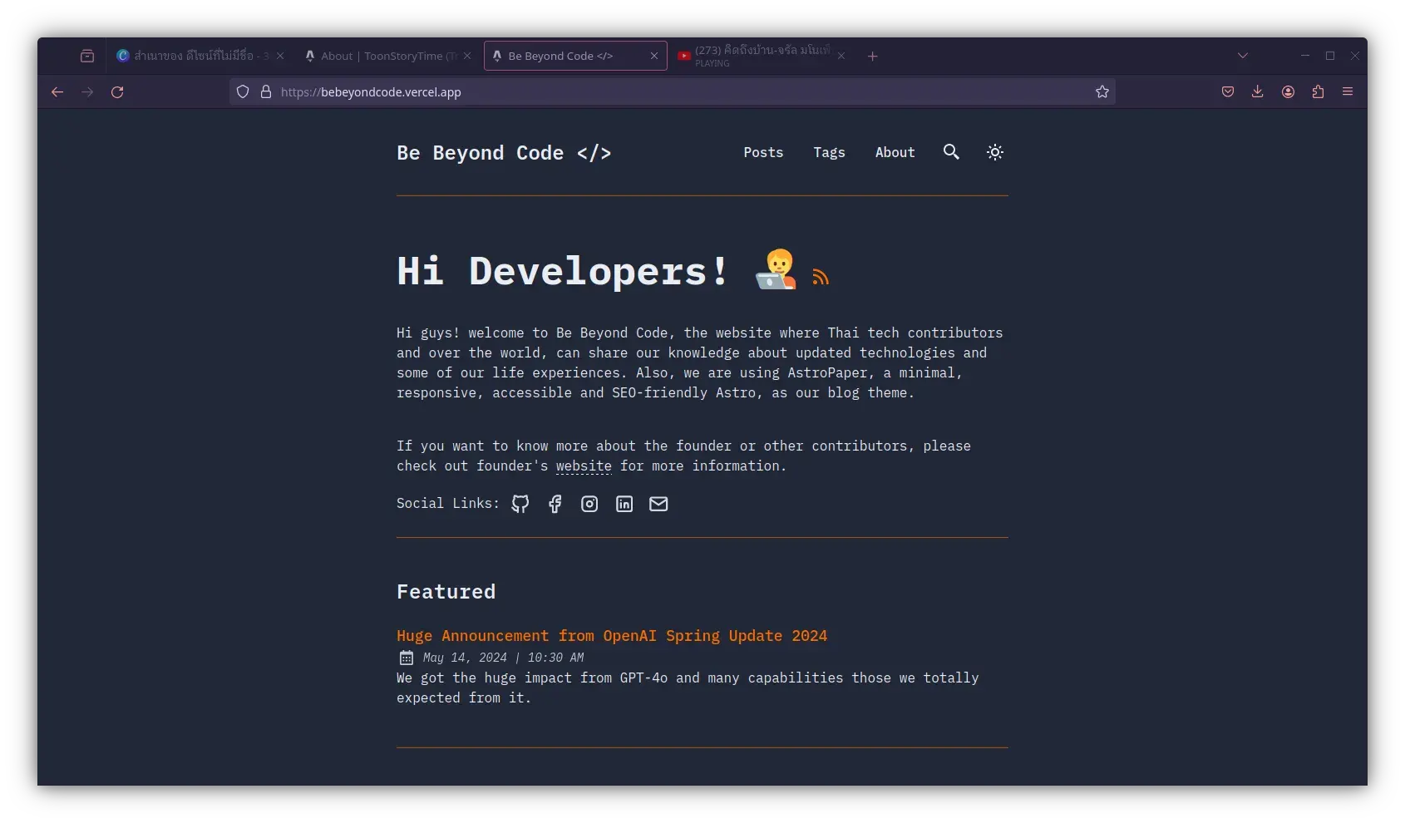This screenshot has height=823, width=1405.
Task: Click the developer emoji next to heading
Action: 776,269
